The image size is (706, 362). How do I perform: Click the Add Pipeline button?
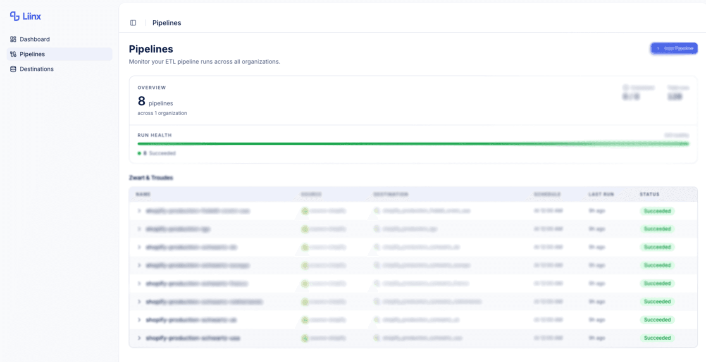pyautogui.click(x=674, y=48)
